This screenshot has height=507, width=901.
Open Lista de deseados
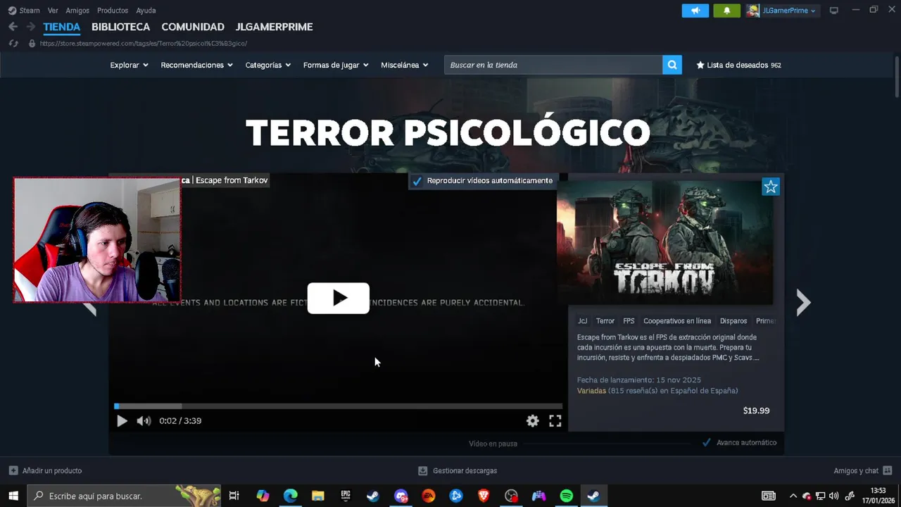[x=738, y=65]
